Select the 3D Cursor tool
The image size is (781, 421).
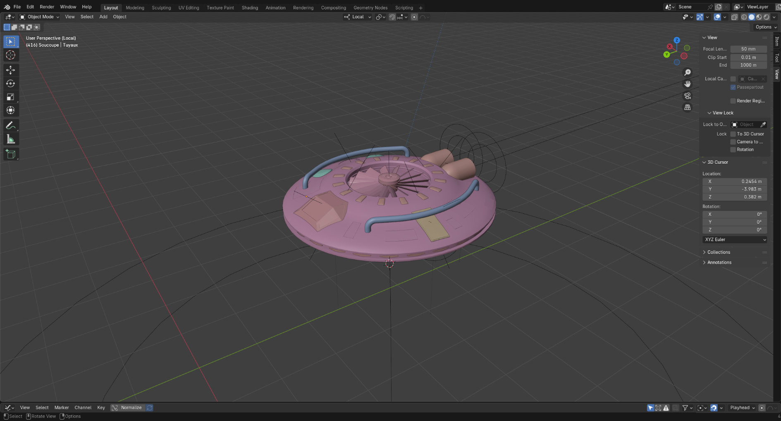click(11, 55)
